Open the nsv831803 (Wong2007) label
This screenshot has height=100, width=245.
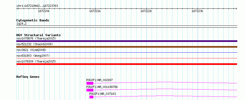(x=33, y=56)
